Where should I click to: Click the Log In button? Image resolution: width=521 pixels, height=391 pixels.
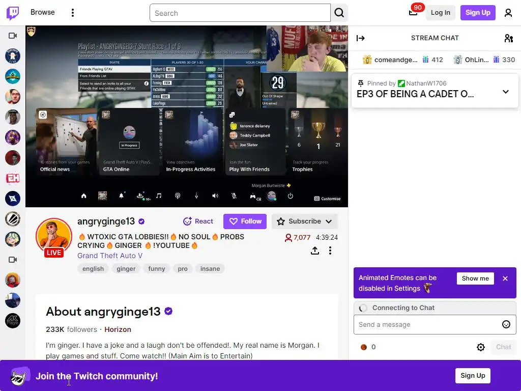[440, 13]
